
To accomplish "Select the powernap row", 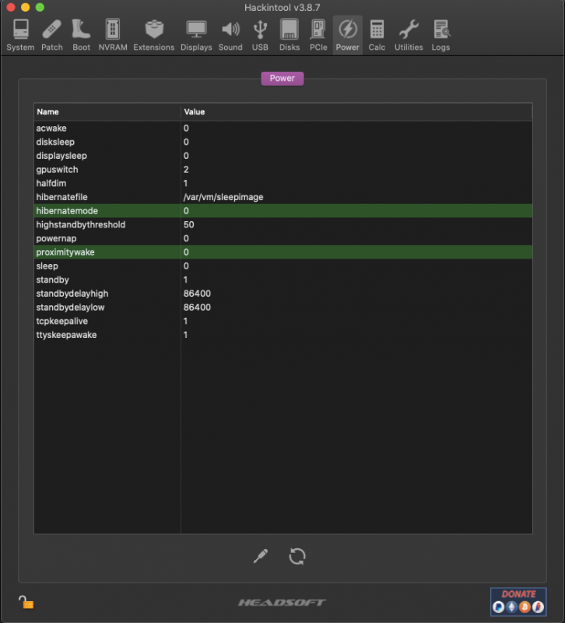I will coord(283,238).
